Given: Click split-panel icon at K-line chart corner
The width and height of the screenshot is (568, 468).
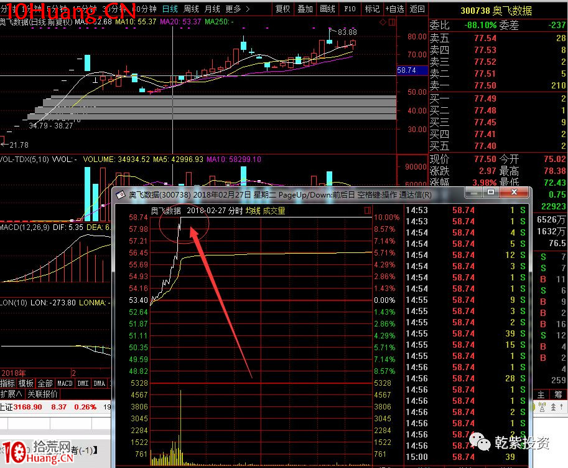Looking at the screenshot, I should (x=392, y=22).
